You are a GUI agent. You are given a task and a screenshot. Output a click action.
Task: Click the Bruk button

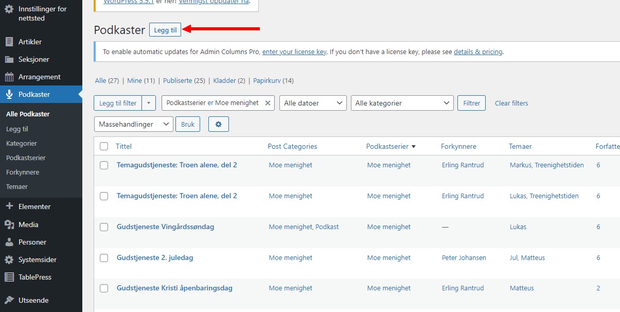tap(188, 124)
